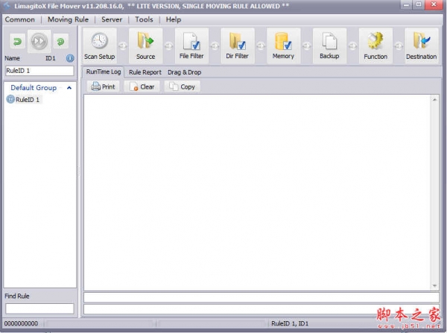Open the Memory settings
The width and height of the screenshot is (447, 333).
(283, 45)
